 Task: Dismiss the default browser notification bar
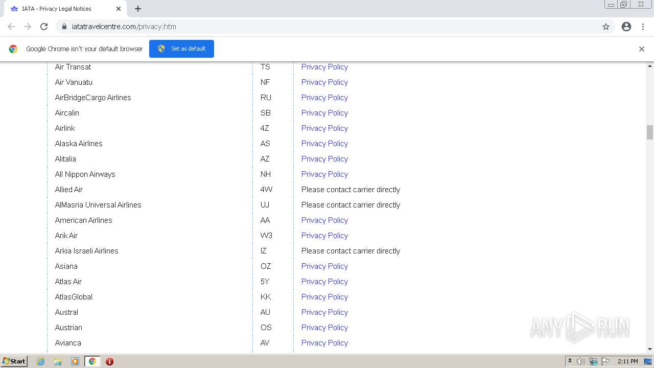coord(642,49)
